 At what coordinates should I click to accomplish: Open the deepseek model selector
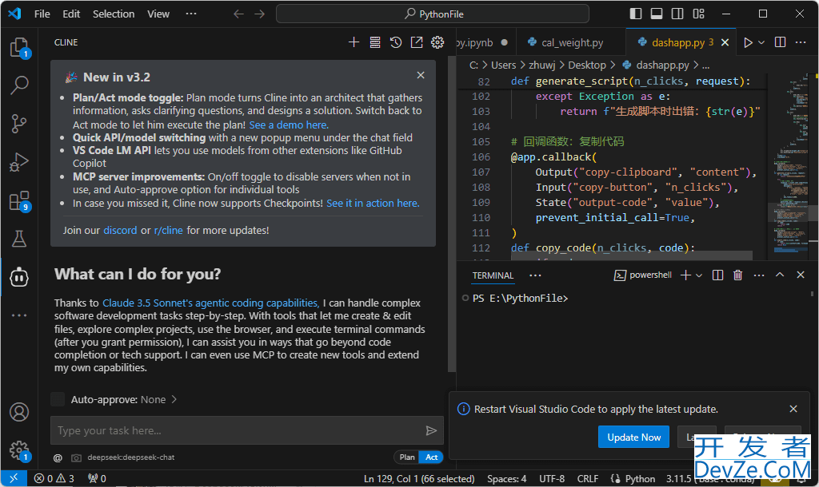[131, 457]
